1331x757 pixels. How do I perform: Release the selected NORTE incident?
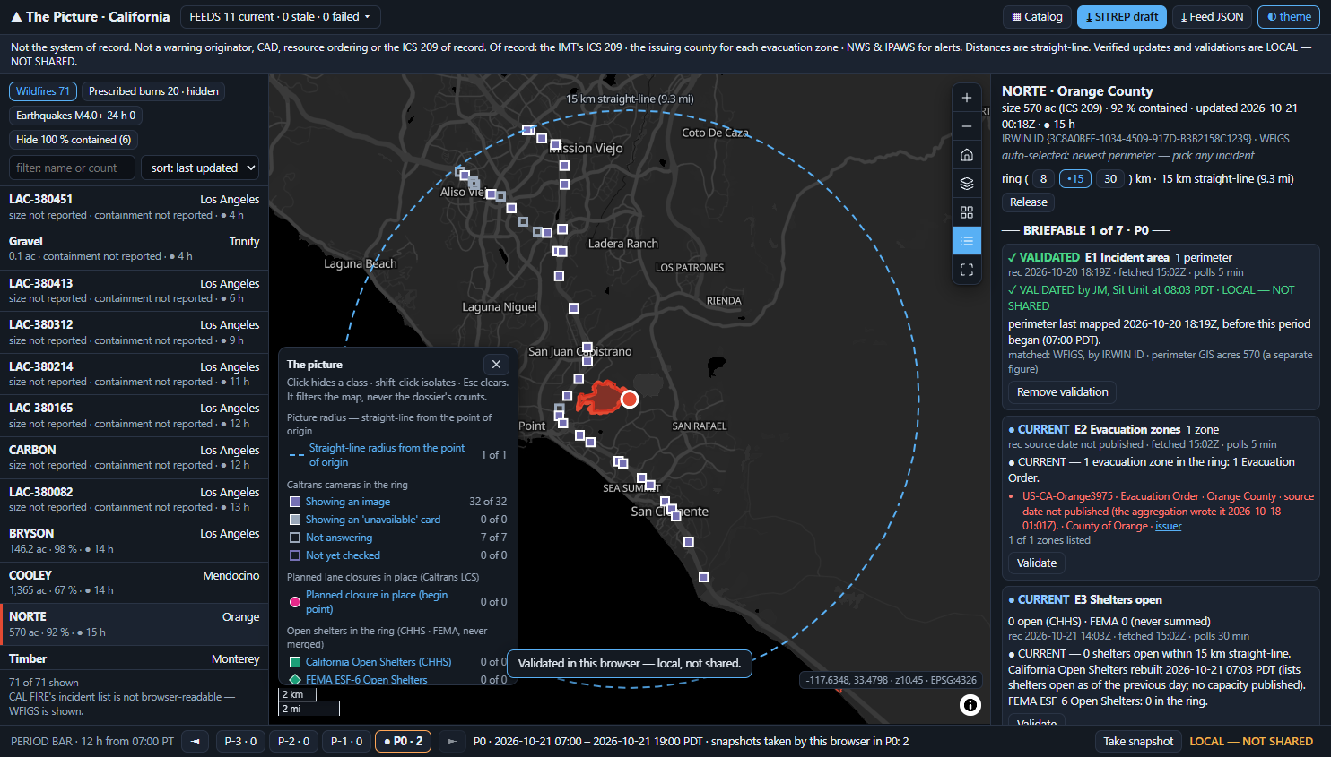1029,202
